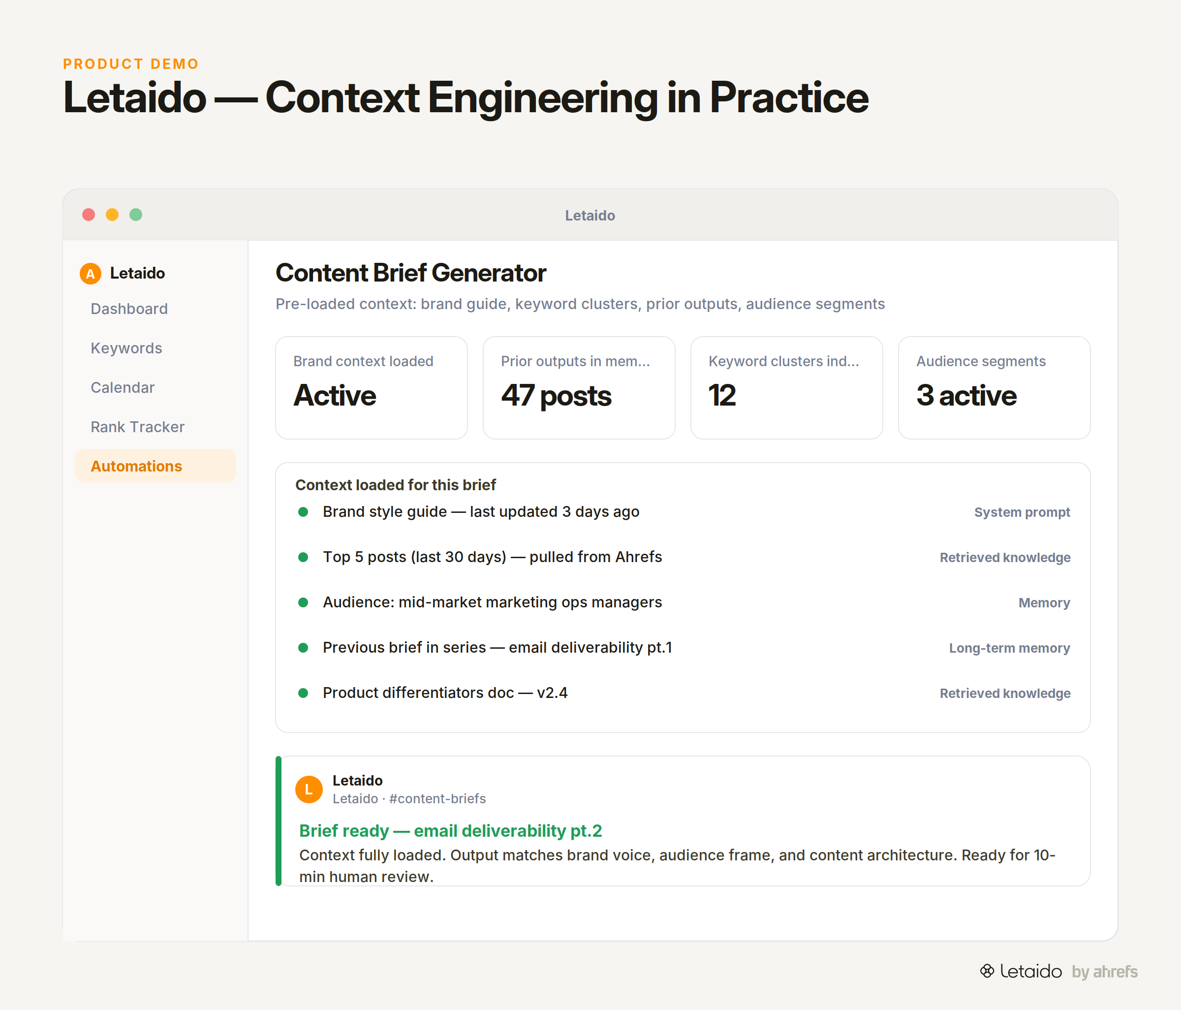Image resolution: width=1181 pixels, height=1010 pixels.
Task: Click the 'by ahrefs' footer text
Action: point(1105,971)
